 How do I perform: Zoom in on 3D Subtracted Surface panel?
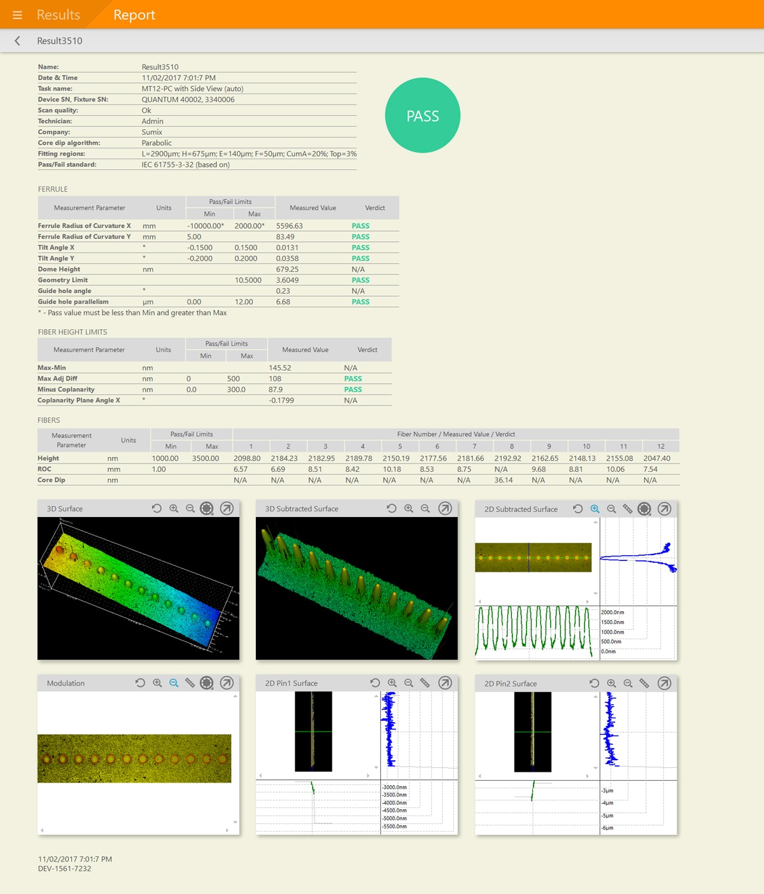[409, 508]
